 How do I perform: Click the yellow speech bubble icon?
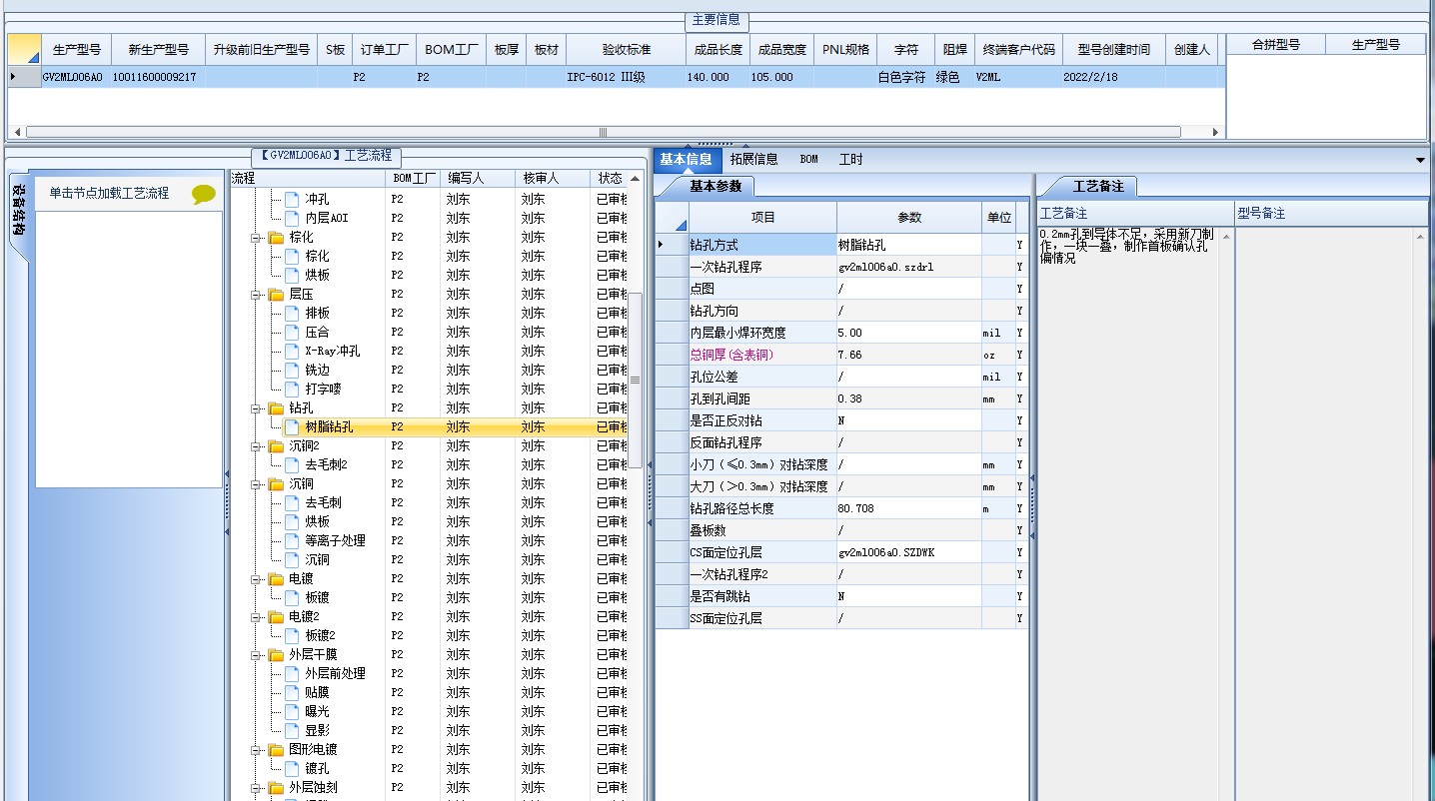pos(204,194)
